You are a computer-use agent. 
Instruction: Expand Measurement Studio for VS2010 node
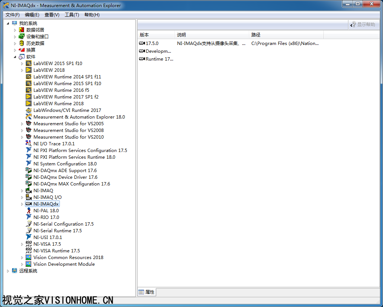click(22, 137)
